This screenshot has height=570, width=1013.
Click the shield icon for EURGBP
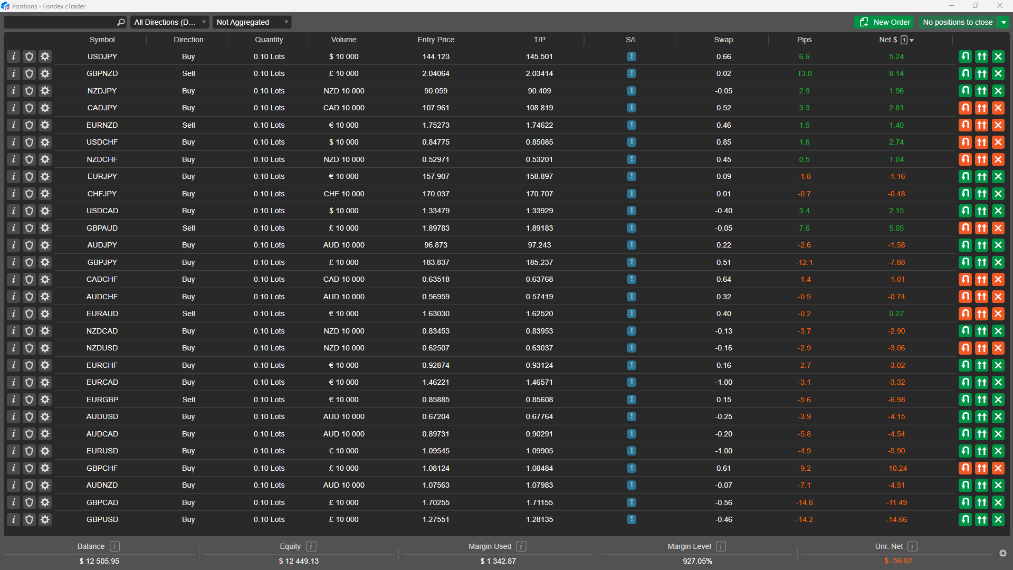pos(30,400)
